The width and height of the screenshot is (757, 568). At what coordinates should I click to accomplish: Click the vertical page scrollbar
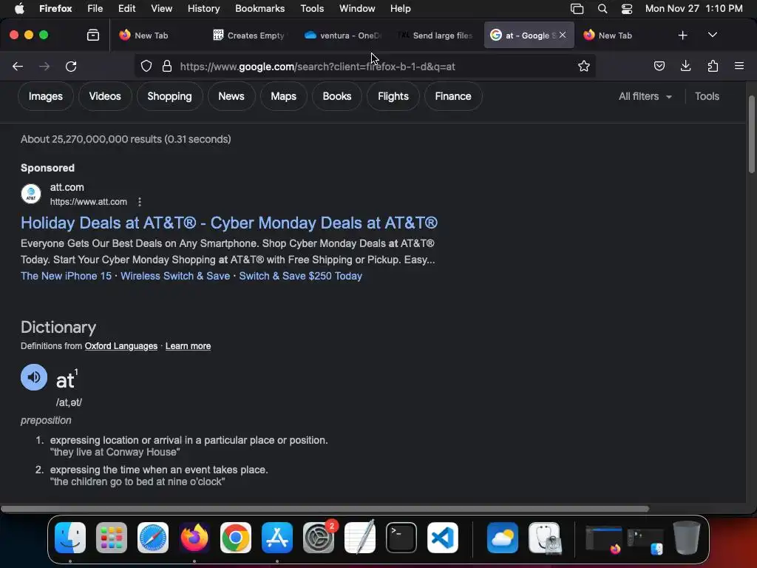click(x=751, y=135)
